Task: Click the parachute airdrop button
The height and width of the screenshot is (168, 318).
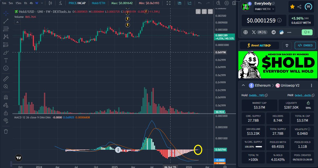Action: point(287,45)
